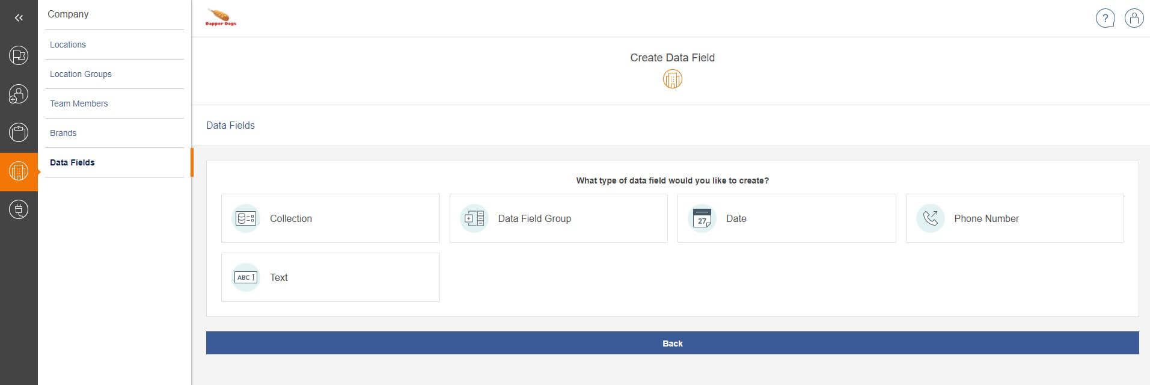Open the user account lock icon
This screenshot has height=385, width=1150.
coord(1134,19)
